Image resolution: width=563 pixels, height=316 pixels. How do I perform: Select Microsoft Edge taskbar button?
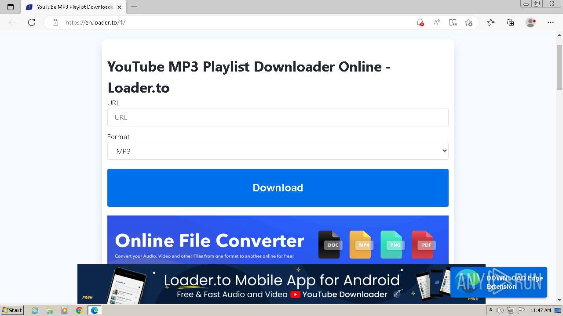(94, 310)
